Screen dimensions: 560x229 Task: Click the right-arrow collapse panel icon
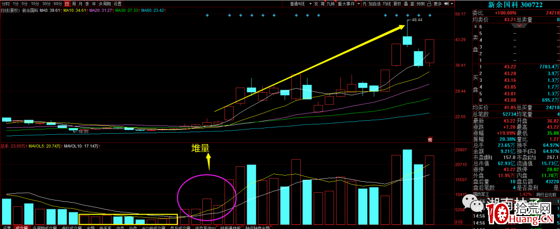(x=446, y=4)
